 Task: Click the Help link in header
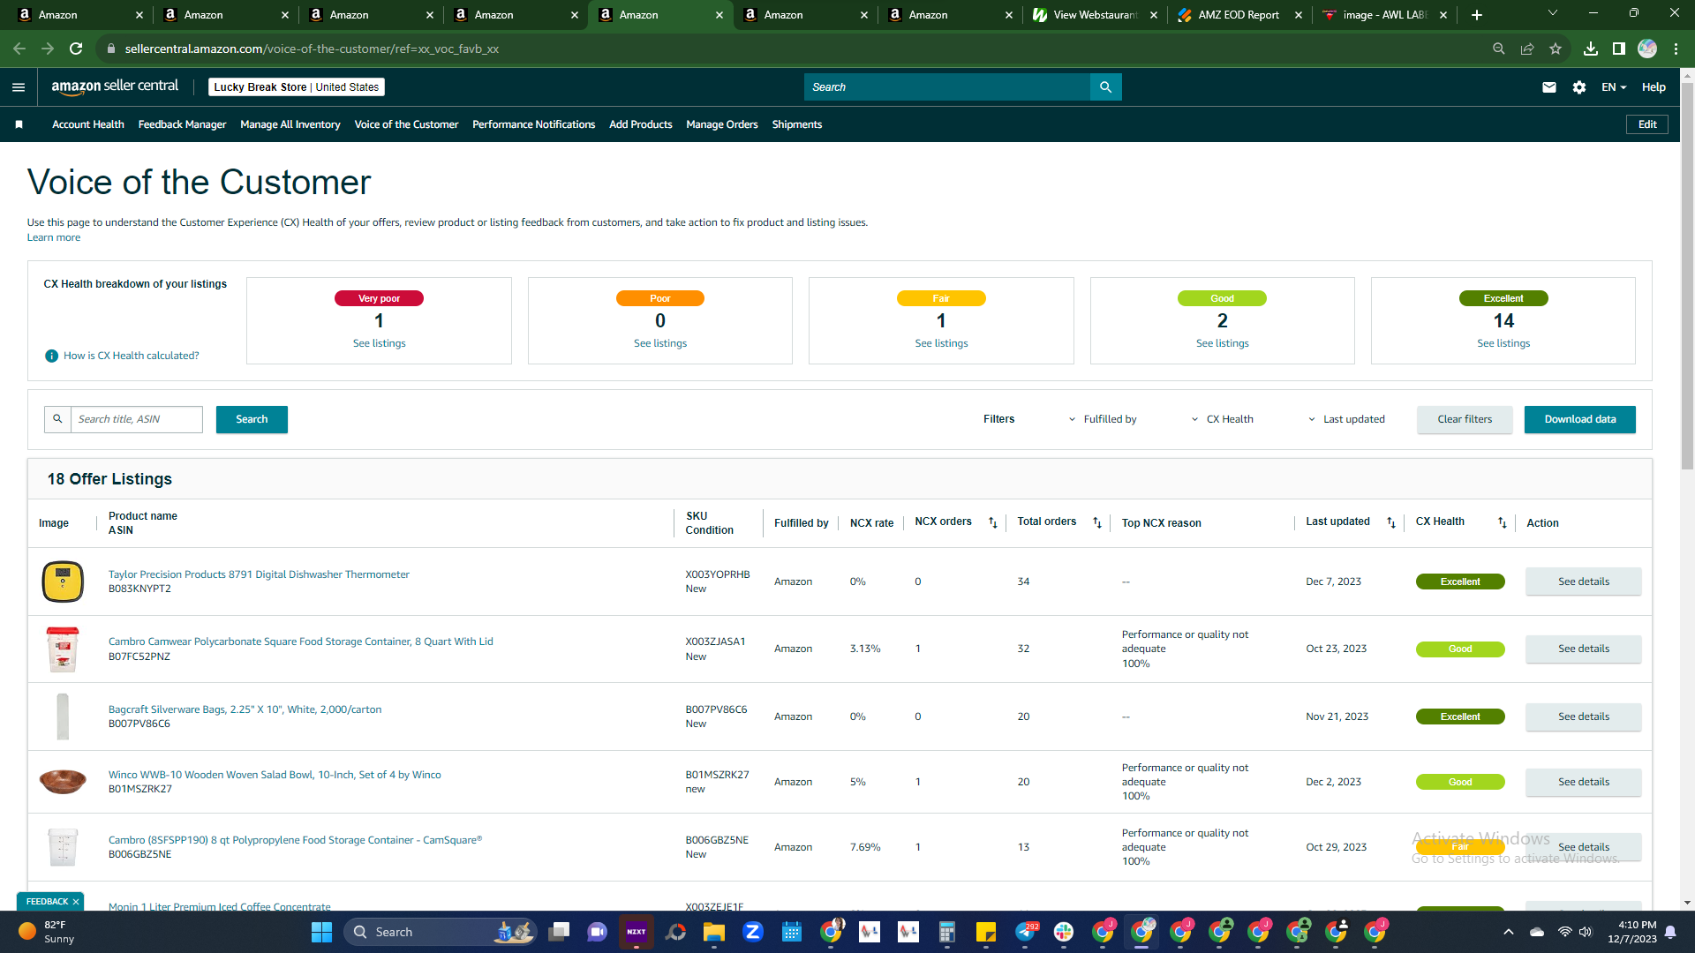1654,87
